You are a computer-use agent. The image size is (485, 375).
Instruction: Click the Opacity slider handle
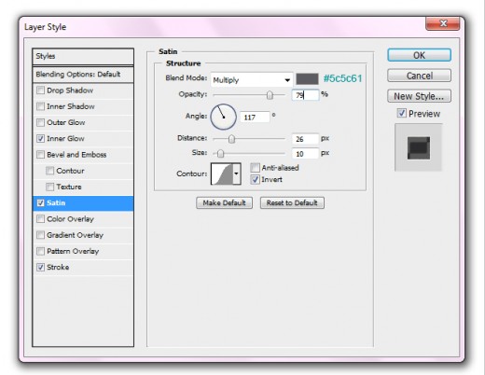click(x=270, y=95)
